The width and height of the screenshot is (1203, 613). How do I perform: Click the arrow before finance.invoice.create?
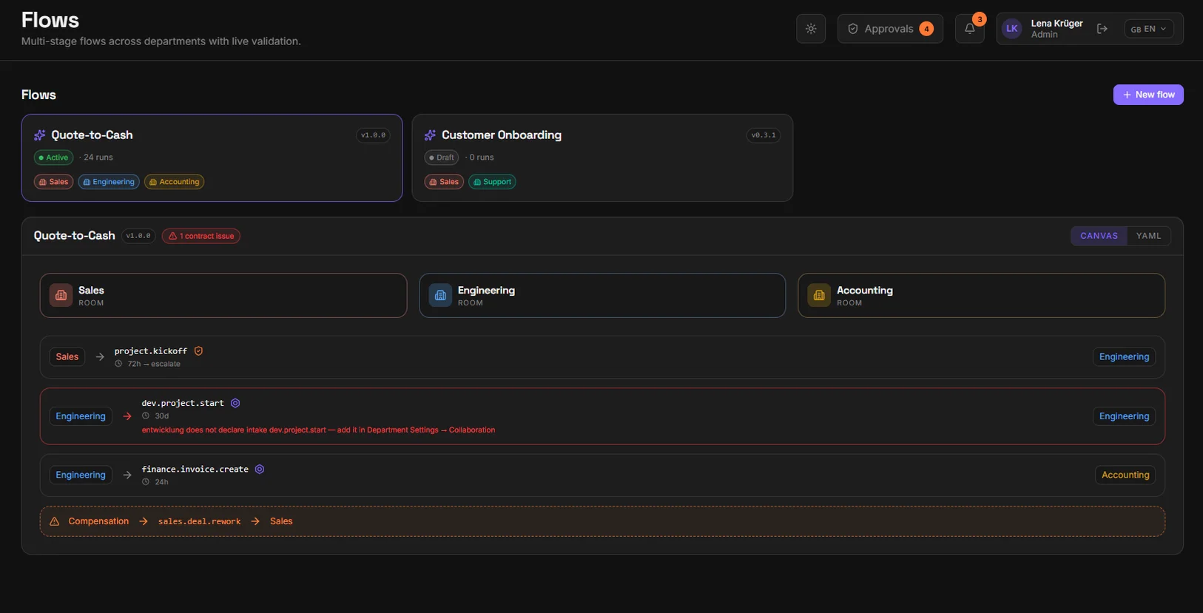127,475
